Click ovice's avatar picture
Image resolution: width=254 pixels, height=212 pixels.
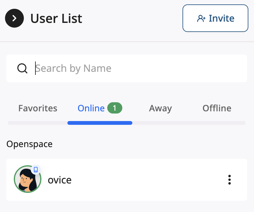28,179
